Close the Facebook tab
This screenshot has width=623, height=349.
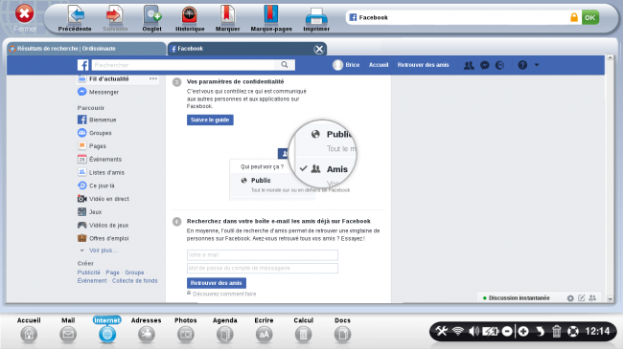[x=319, y=49]
